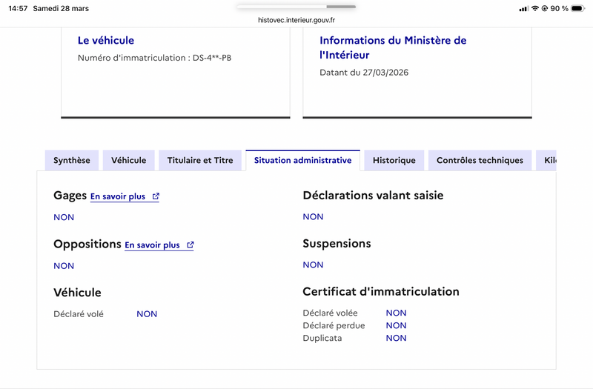
Task: Tap the cellular signal bars icon
Action: 523,9
